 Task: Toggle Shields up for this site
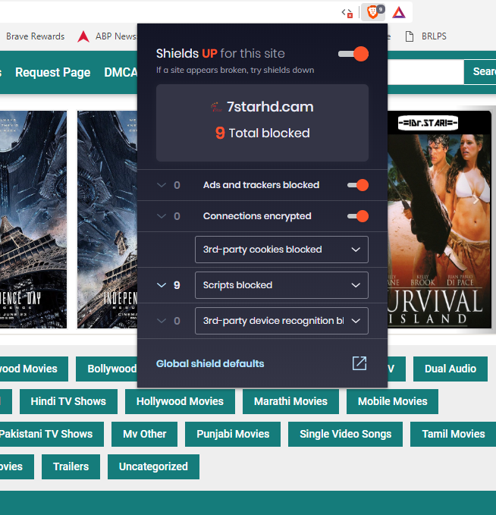(x=353, y=54)
